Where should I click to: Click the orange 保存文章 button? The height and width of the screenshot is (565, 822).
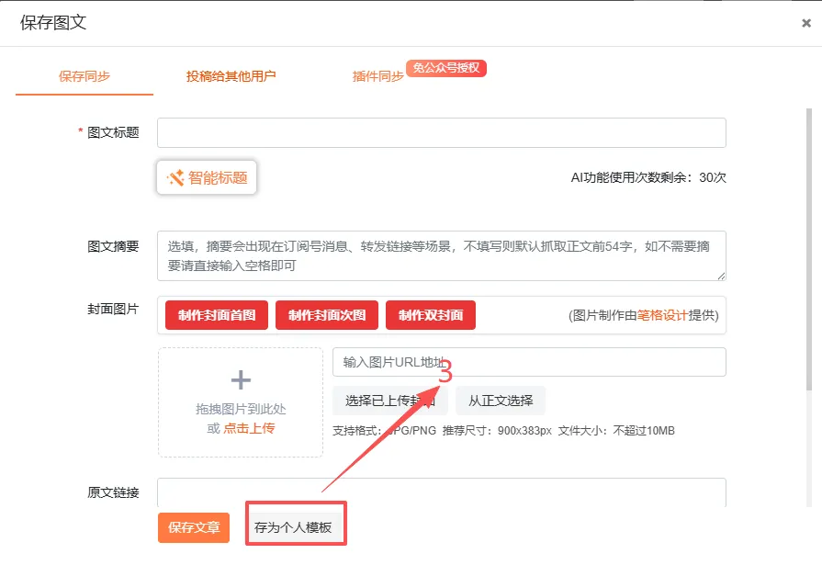[x=194, y=527]
